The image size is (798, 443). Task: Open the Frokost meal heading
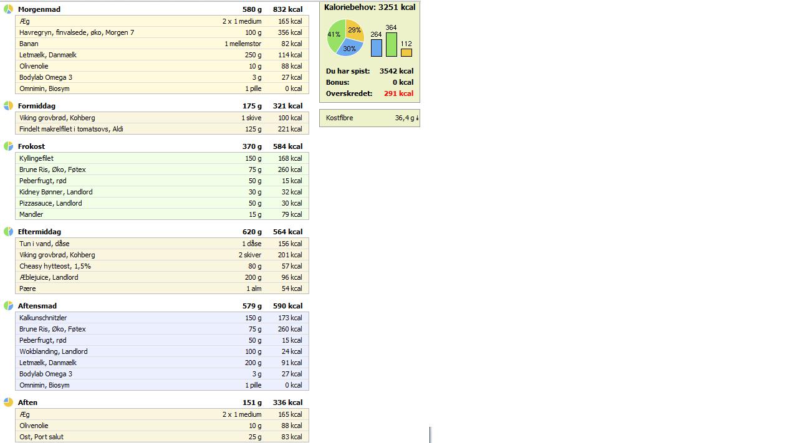pyautogui.click(x=31, y=146)
